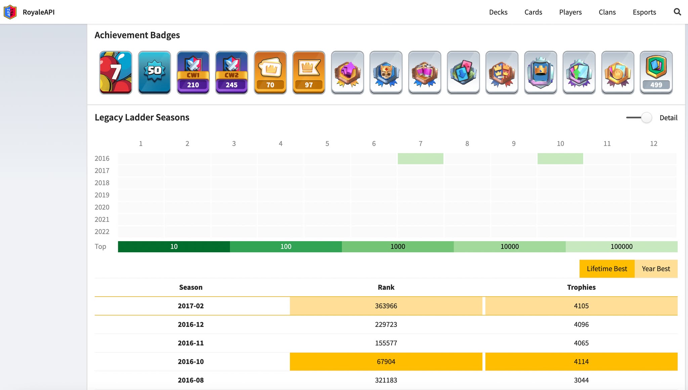Click the blue skull medal badge
The image size is (688, 390).
[x=386, y=73]
